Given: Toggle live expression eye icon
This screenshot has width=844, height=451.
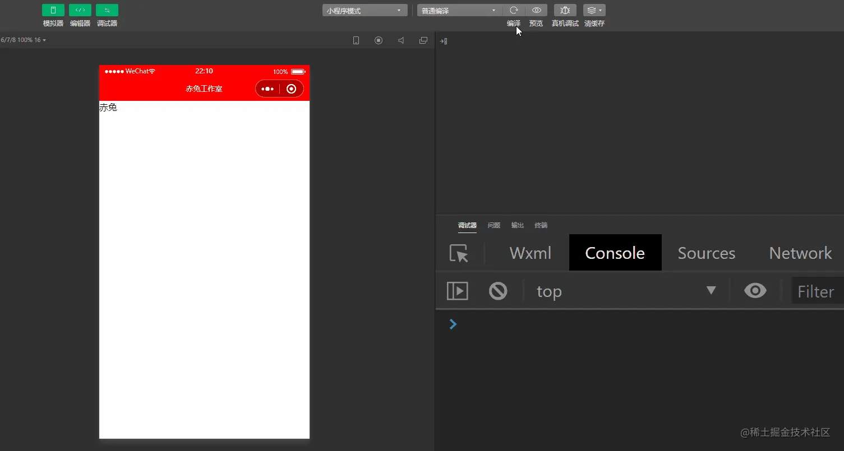Looking at the screenshot, I should click(x=755, y=290).
